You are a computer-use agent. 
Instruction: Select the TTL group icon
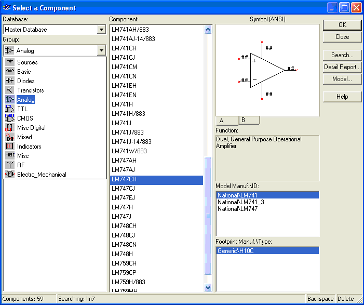[10, 109]
